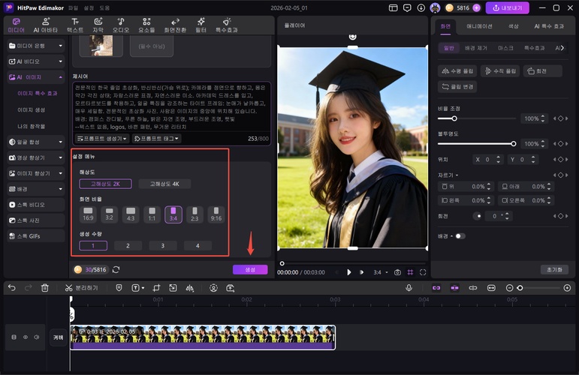Open the AI 아바타 tool
Viewport: 579px width, 375px height.
(45, 25)
